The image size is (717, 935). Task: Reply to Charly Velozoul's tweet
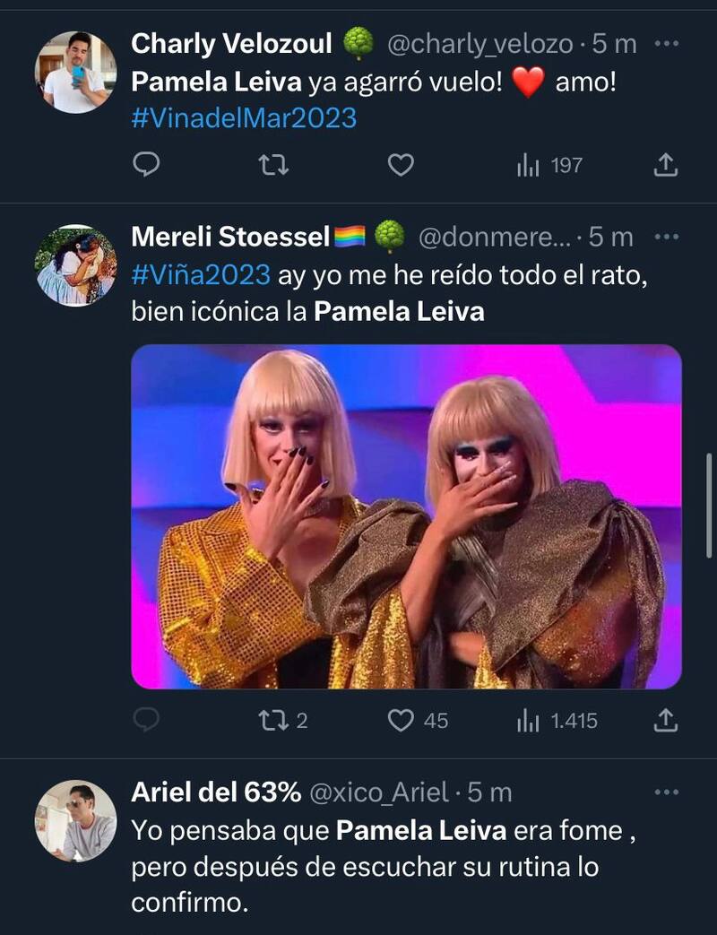146,165
